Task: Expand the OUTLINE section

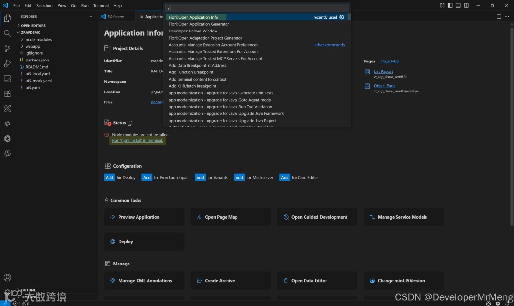Action: click(29, 290)
